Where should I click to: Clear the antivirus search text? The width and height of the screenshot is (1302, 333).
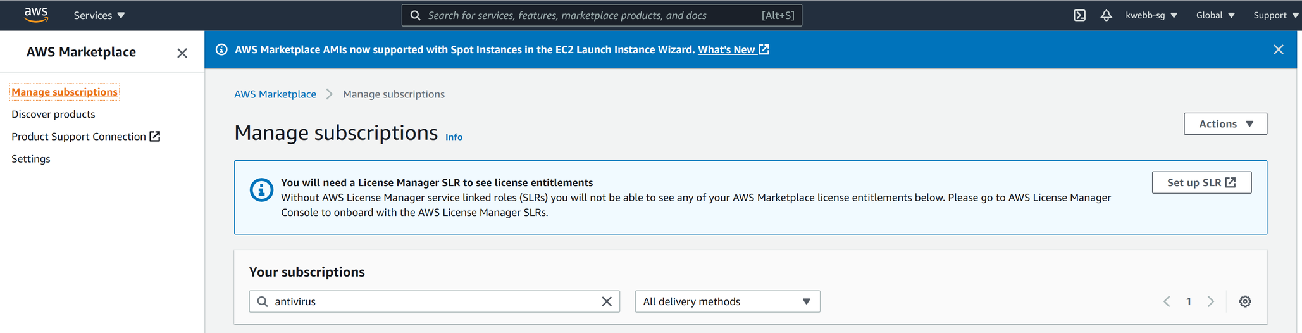click(x=607, y=301)
